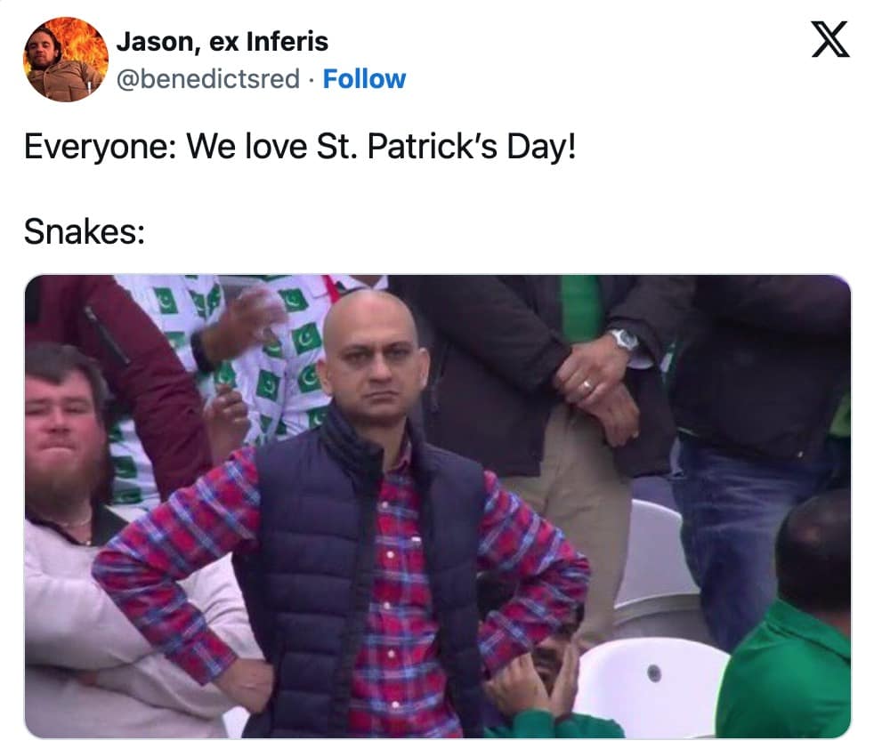Click the @benedictsred handle
This screenshot has height=749, width=874.
pyautogui.click(x=208, y=79)
